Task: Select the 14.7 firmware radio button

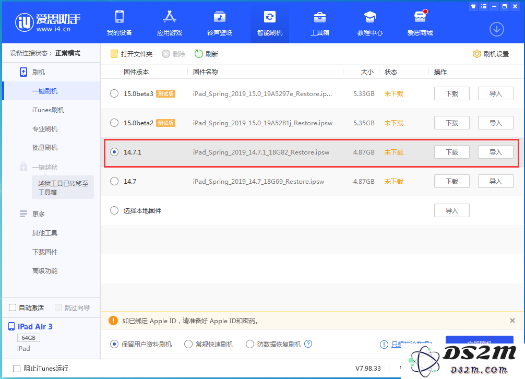Action: 114,181
